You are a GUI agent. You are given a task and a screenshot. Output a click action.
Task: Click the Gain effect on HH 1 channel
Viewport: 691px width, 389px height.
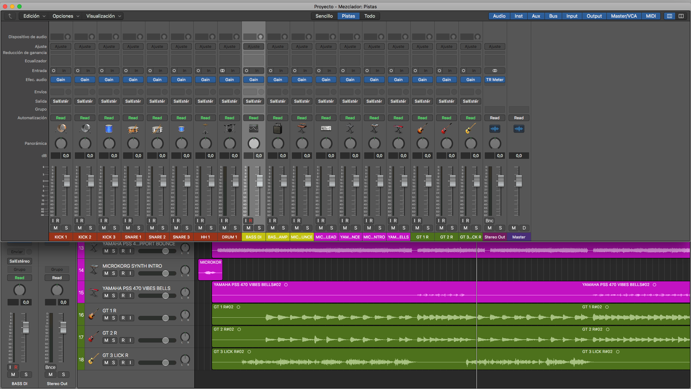(205, 80)
